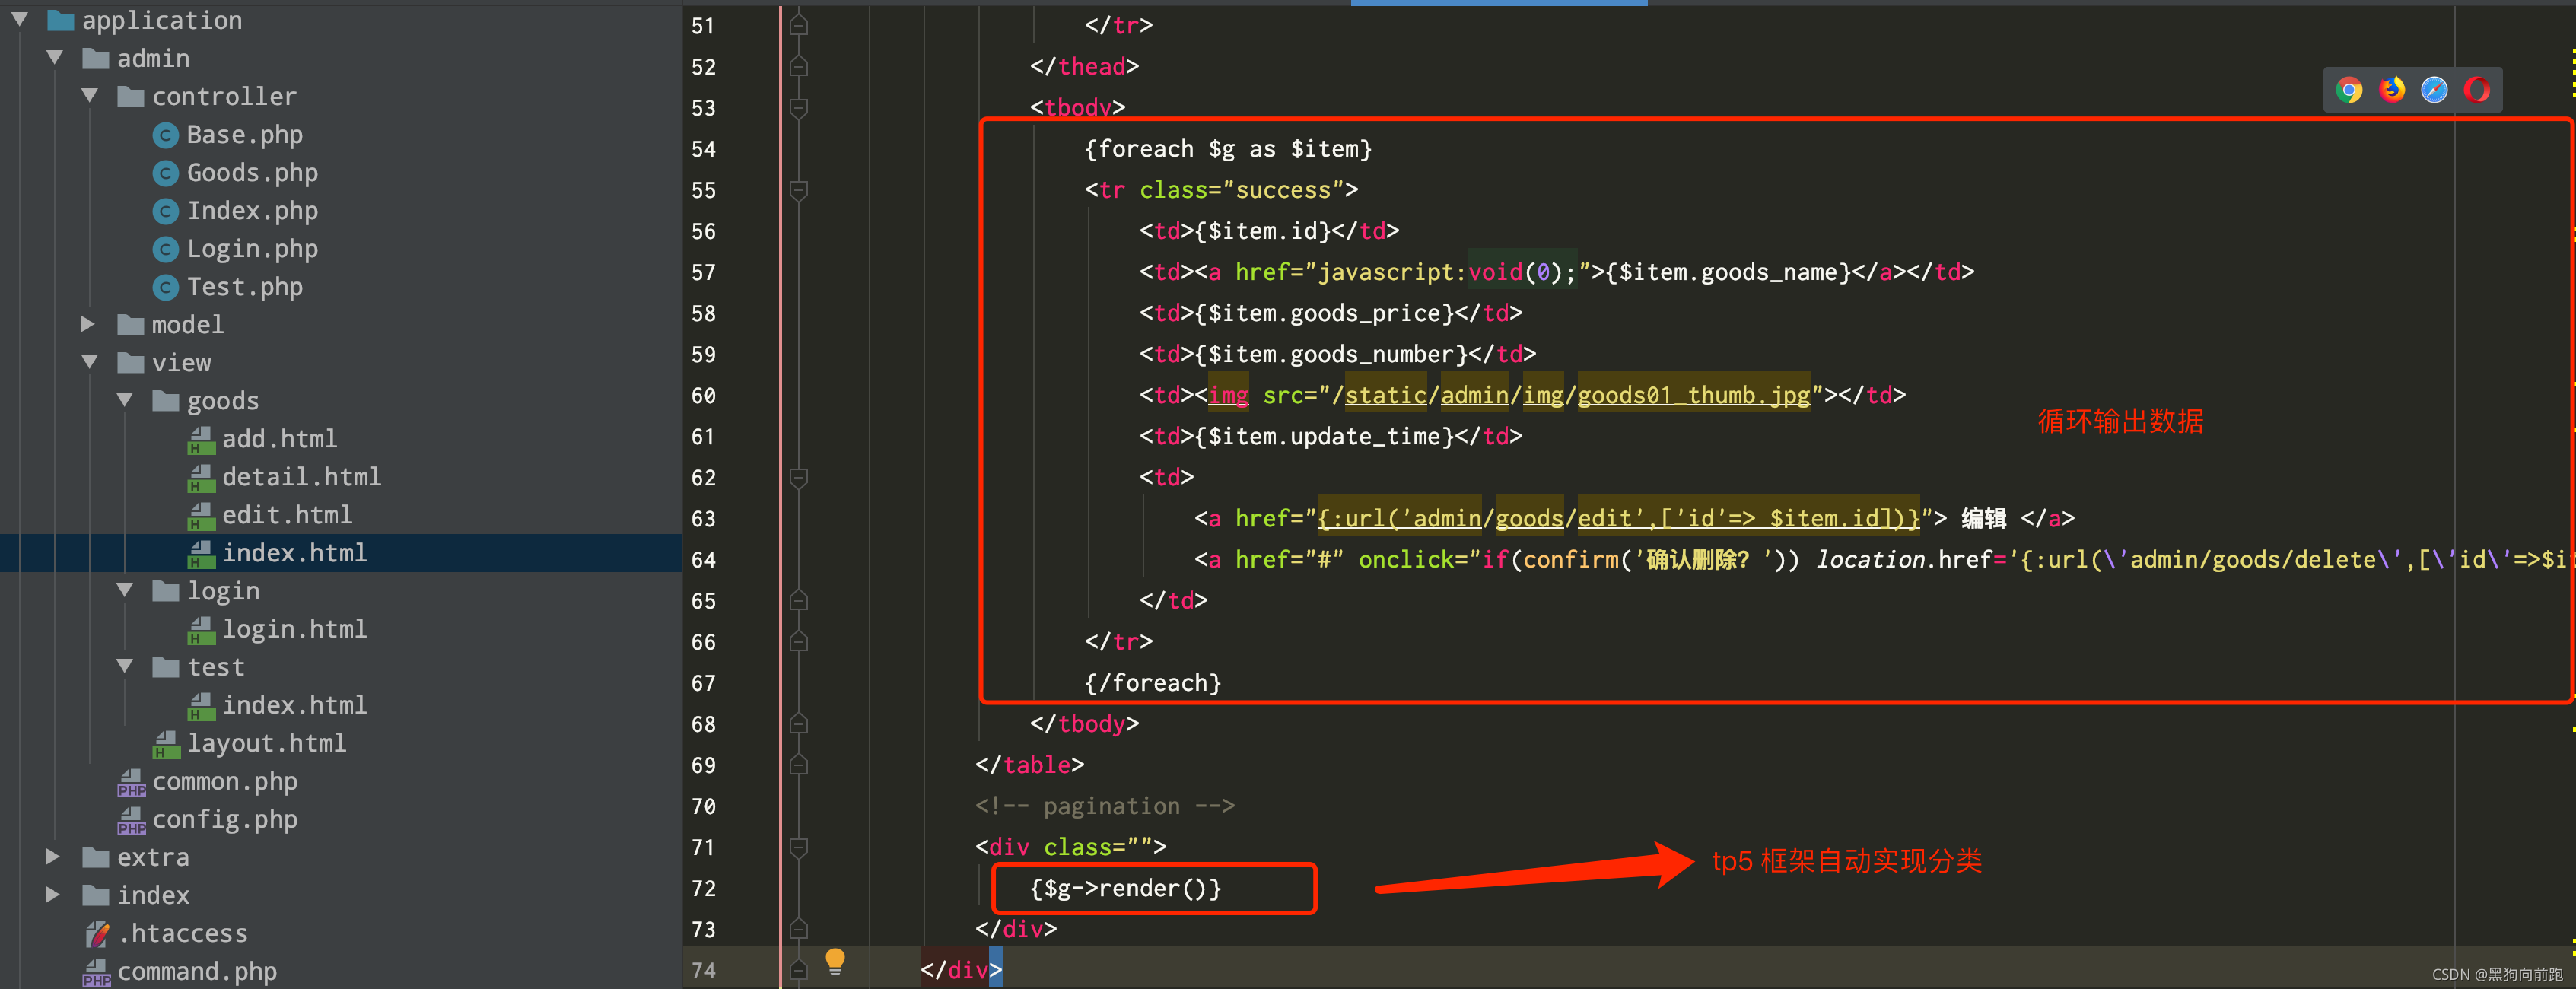The image size is (2576, 989).
Task: Click the application folder icon
Action: click(61, 20)
